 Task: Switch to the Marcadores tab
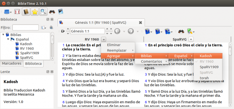[x=12, y=63]
